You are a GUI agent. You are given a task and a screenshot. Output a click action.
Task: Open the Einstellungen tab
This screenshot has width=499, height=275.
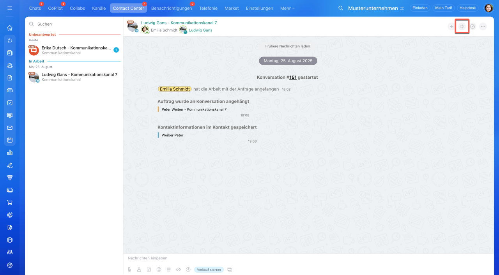[x=259, y=8]
